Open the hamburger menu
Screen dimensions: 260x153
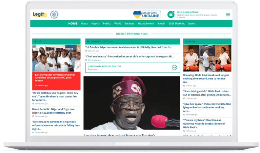[x=228, y=15]
